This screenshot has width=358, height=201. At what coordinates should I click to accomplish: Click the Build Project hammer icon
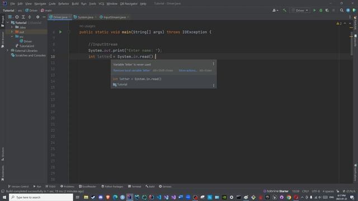click(x=285, y=11)
